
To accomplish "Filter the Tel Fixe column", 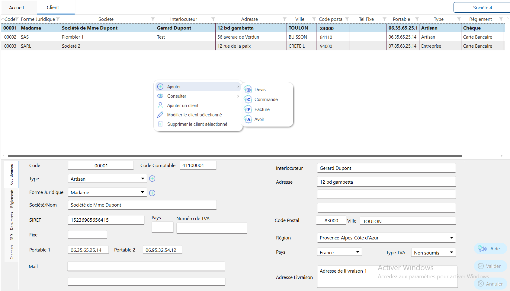I will 384,19.
